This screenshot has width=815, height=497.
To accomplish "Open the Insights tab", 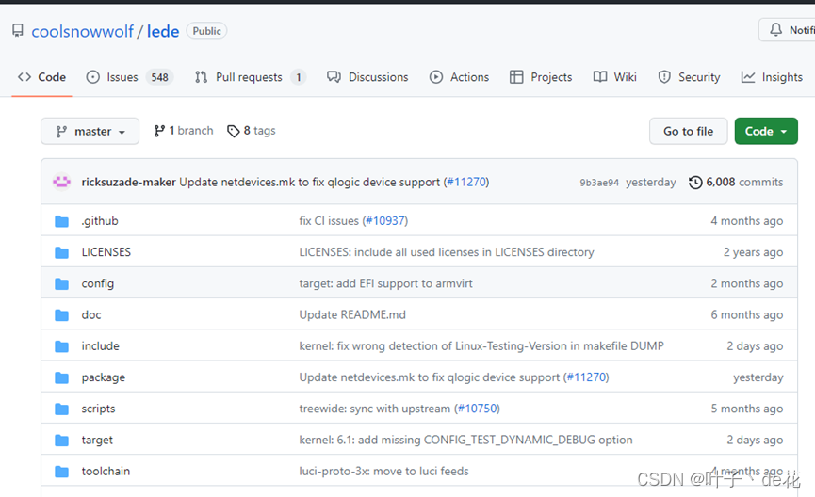I will (x=772, y=77).
